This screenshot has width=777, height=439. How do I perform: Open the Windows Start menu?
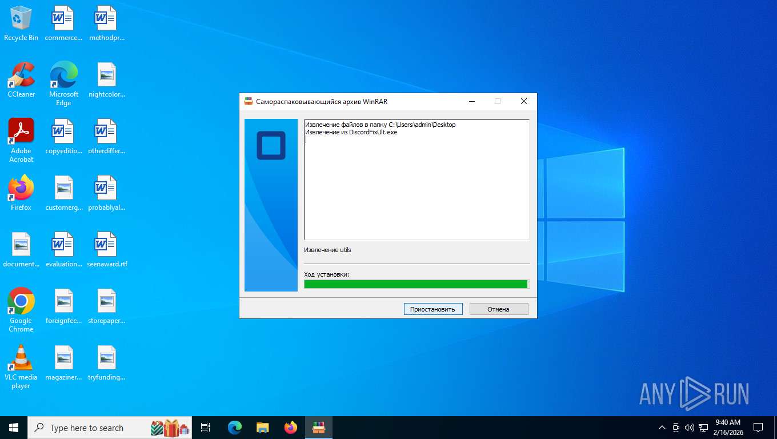click(x=14, y=428)
